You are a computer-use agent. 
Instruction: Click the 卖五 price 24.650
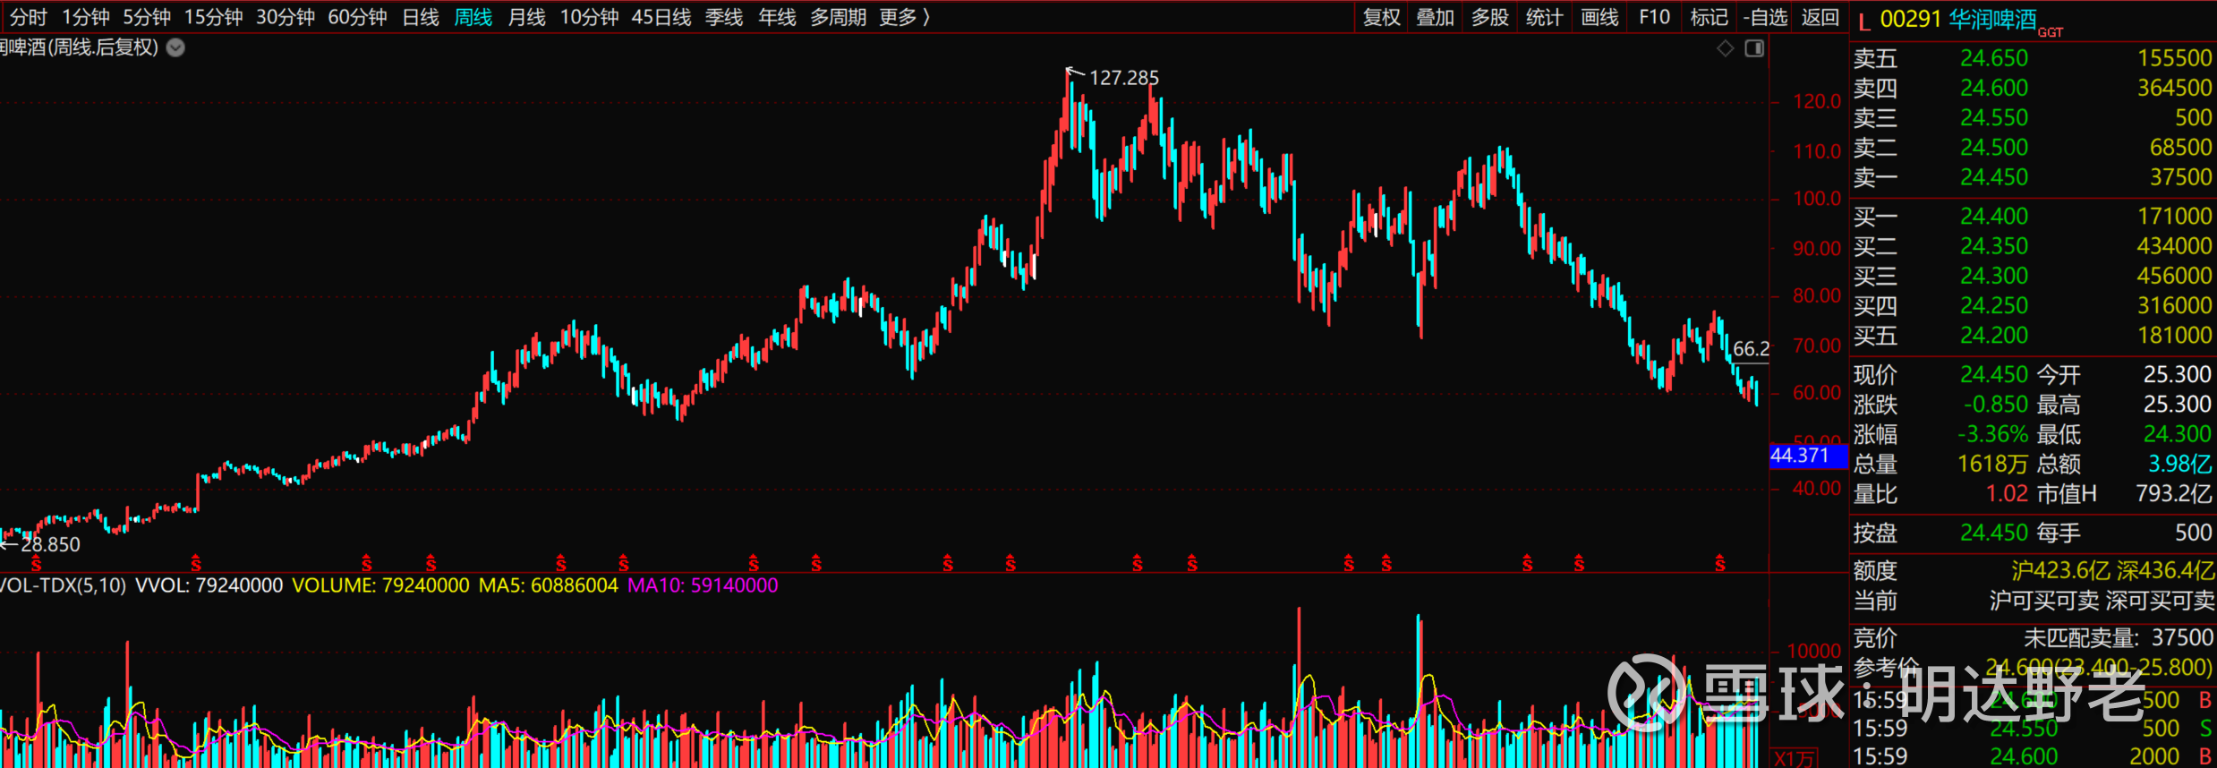pyautogui.click(x=1994, y=58)
